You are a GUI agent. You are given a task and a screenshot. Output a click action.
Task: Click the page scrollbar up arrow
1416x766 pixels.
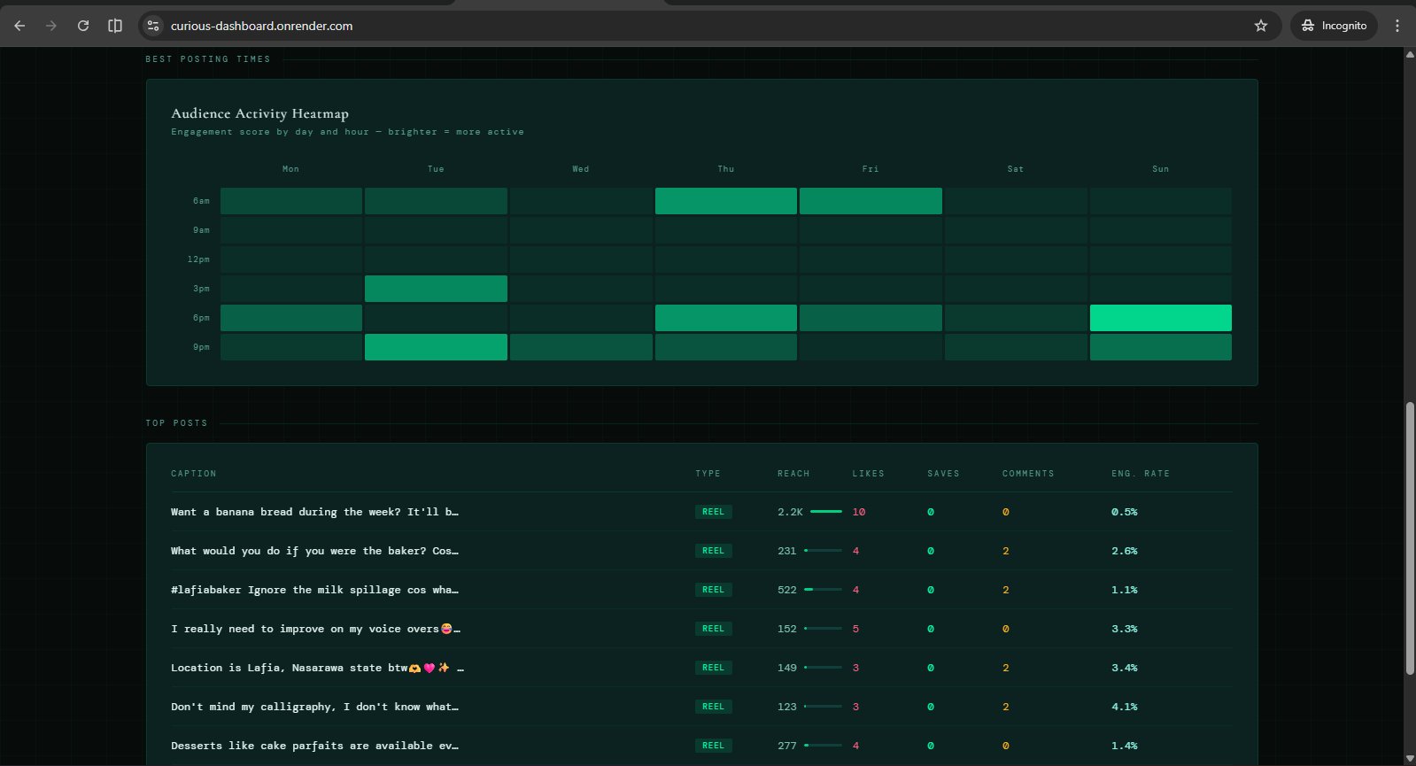[1410, 54]
